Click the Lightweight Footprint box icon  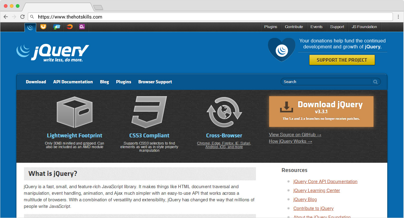[x=74, y=112]
